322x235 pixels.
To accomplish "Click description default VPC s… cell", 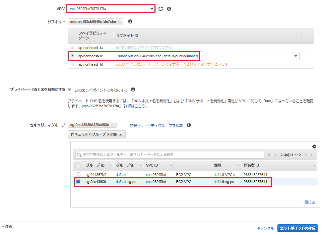I will point(226,175).
